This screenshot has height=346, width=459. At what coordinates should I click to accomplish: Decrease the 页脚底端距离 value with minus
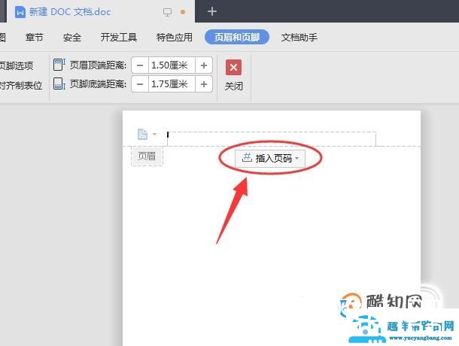[x=140, y=84]
